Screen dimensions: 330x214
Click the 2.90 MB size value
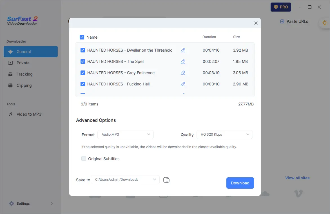[240, 84]
